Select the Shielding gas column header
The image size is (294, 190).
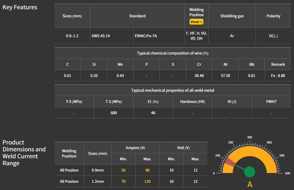pos(232,16)
